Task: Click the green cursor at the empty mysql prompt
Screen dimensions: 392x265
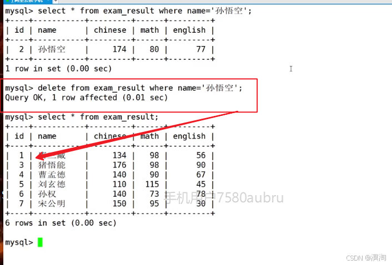Action: [40, 242]
